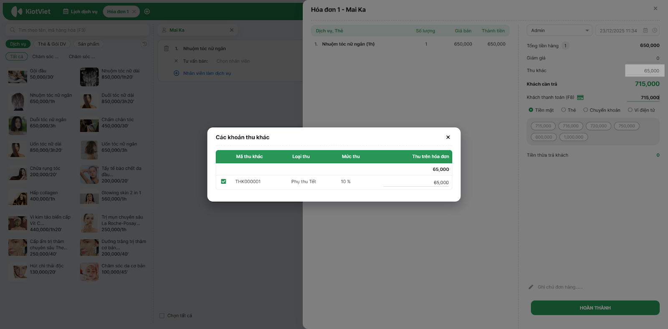Click the Phụ thu Tết cell
Screen dimensions: 668x329
click(x=304, y=182)
